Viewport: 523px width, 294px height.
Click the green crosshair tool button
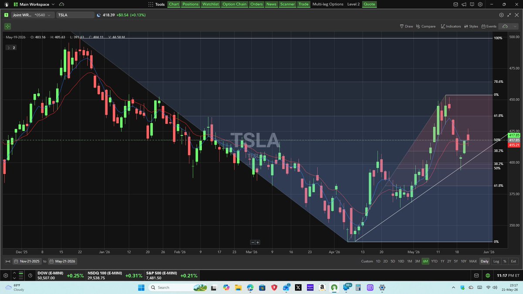point(8,26)
